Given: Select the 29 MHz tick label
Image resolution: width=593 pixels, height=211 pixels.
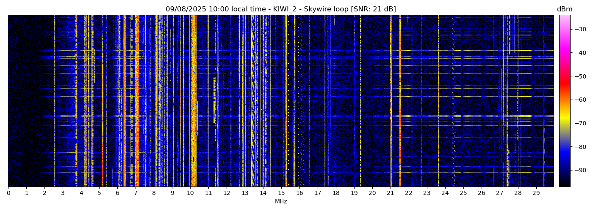Looking at the screenshot, I should [x=536, y=193].
